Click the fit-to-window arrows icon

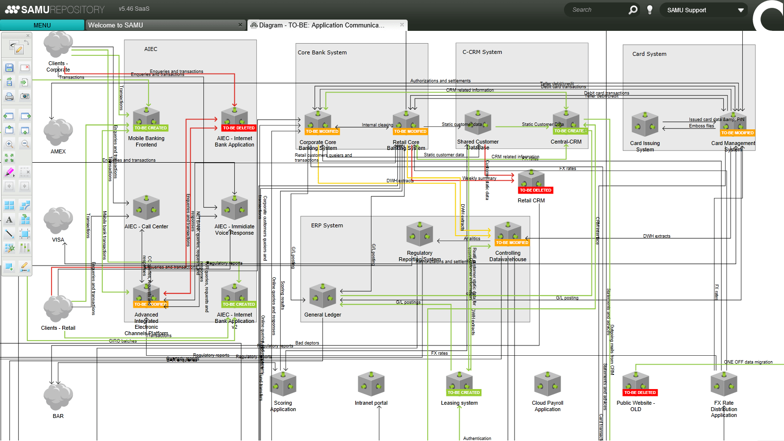point(9,158)
